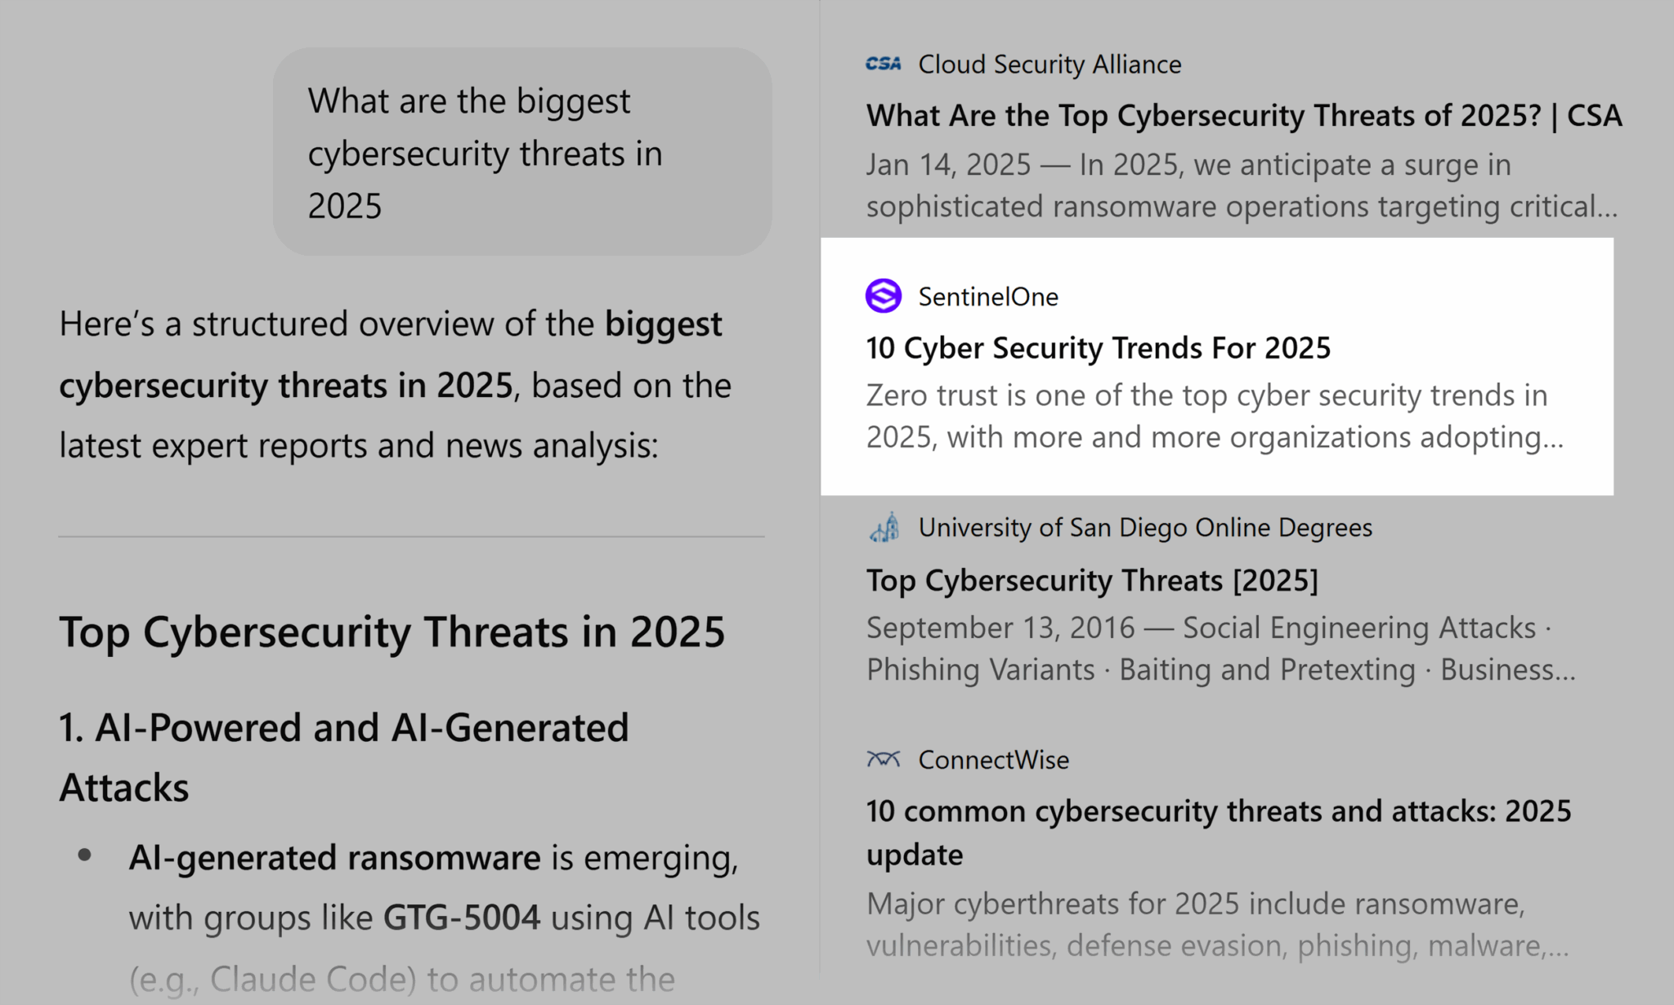Image resolution: width=1674 pixels, height=1005 pixels.
Task: Click the SentinelOne source name
Action: click(x=987, y=297)
